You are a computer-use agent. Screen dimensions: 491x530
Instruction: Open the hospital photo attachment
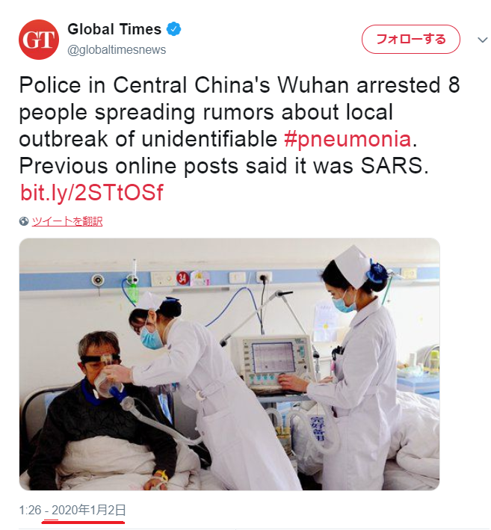pos(229,364)
